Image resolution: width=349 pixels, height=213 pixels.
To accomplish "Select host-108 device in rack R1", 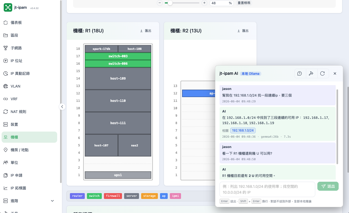I will coord(134,49).
